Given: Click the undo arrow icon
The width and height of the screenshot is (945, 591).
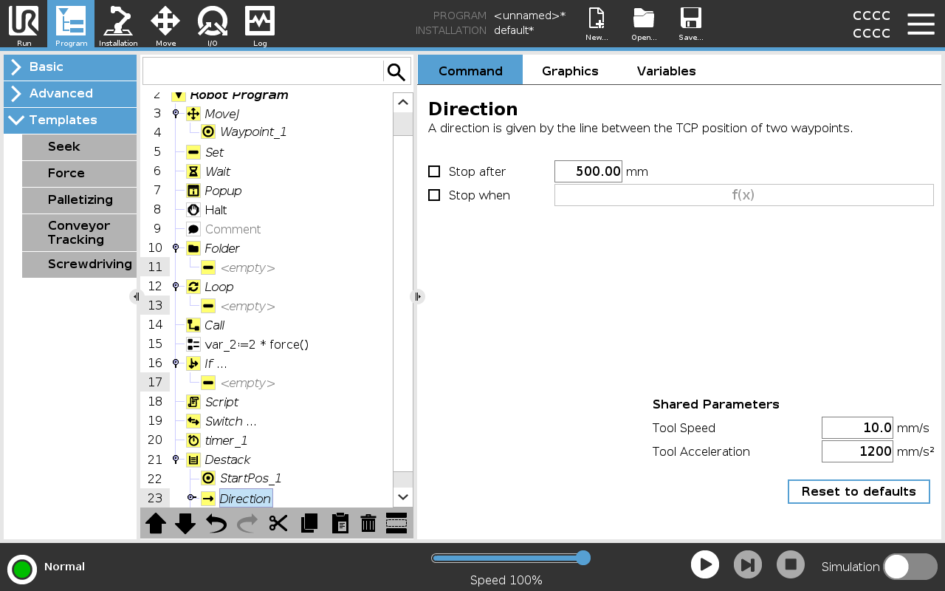Looking at the screenshot, I should [216, 523].
